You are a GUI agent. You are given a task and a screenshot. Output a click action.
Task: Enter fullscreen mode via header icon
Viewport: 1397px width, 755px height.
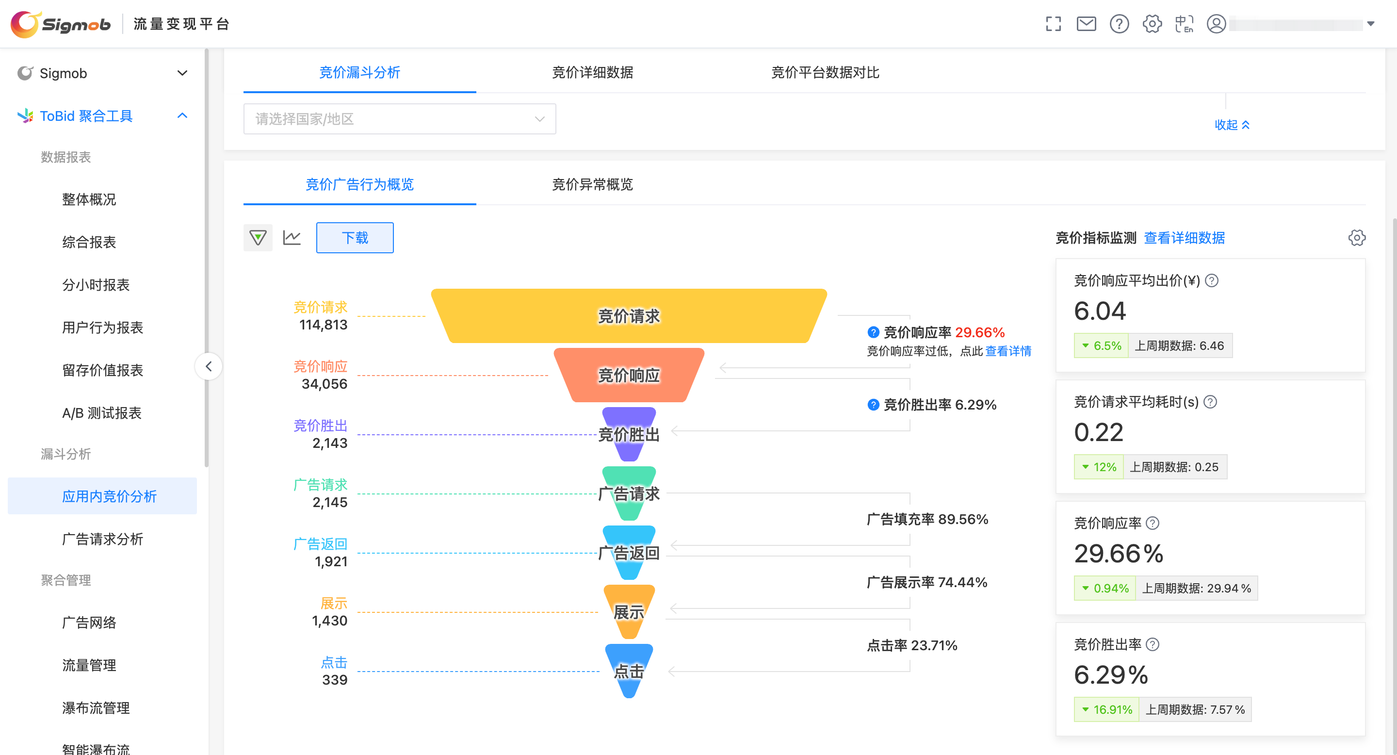pyautogui.click(x=1053, y=24)
